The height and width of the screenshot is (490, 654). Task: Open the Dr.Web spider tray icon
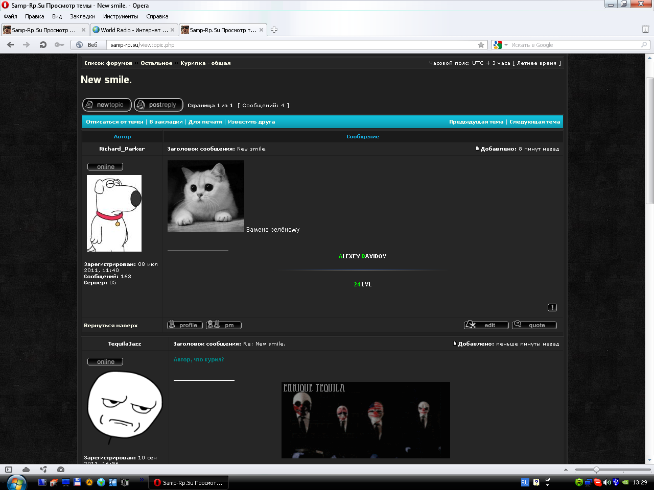click(579, 482)
